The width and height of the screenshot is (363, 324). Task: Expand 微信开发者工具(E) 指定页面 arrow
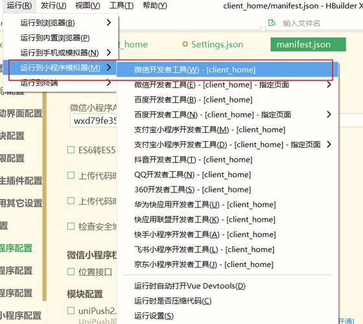[329, 84]
